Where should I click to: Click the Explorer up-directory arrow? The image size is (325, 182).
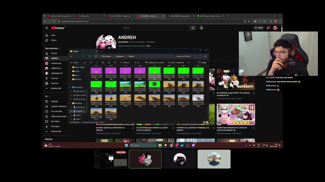83,56
